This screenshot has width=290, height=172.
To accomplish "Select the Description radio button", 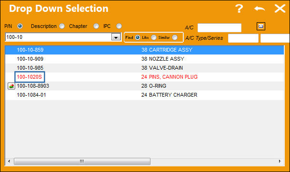I will click(x=62, y=26).
